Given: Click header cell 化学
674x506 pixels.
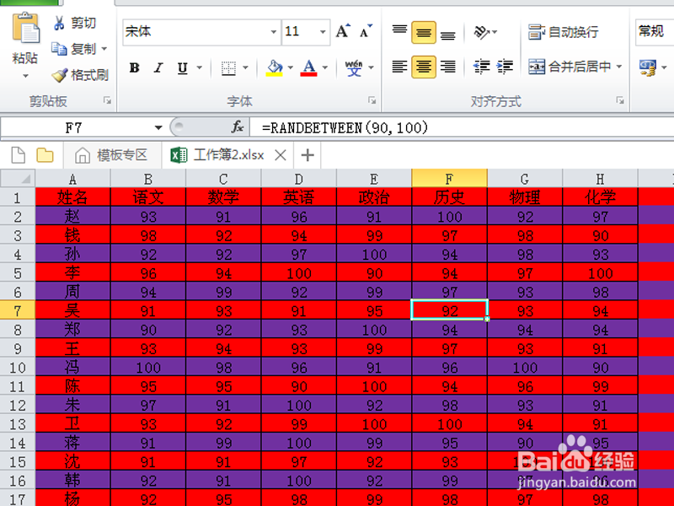Looking at the screenshot, I should (x=601, y=197).
